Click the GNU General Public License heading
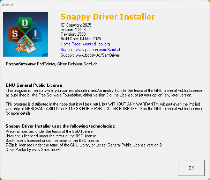Viewport: 210px width, 180px height. [34, 85]
